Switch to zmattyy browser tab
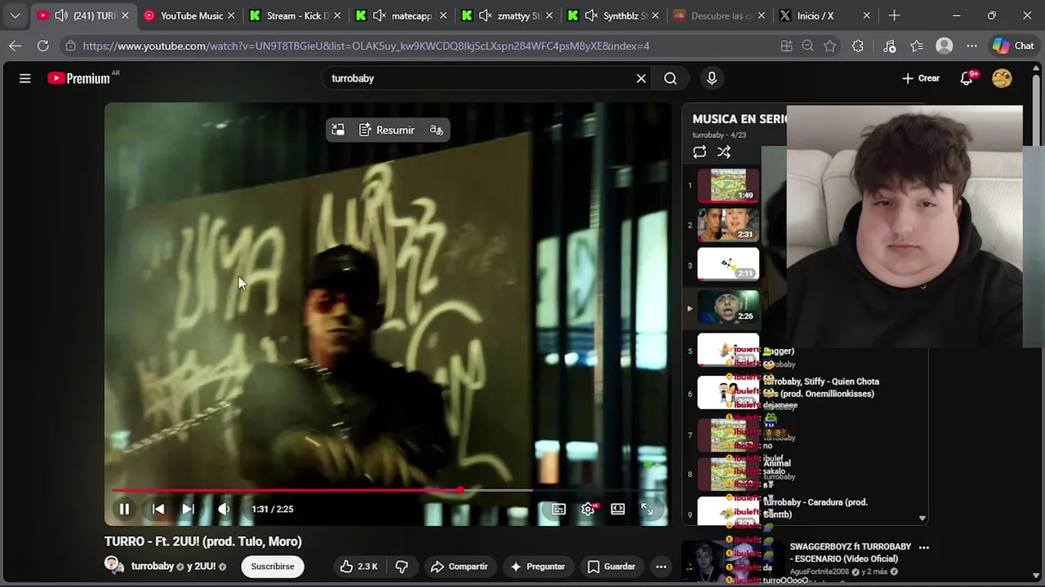Image resolution: width=1045 pixels, height=587 pixels. click(x=507, y=15)
